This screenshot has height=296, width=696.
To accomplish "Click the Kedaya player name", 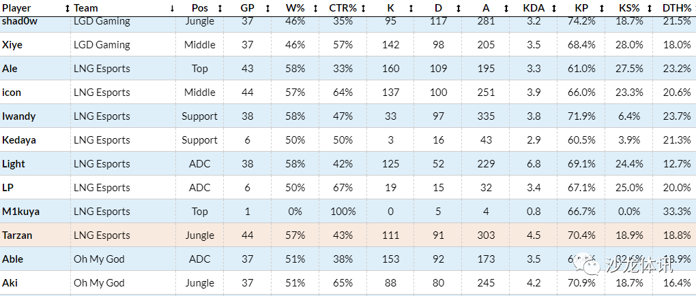I will click(19, 140).
